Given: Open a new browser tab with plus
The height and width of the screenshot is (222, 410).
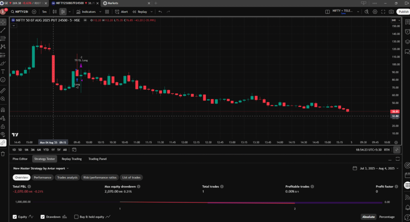Looking at the screenshot, I should click(x=156, y=3).
